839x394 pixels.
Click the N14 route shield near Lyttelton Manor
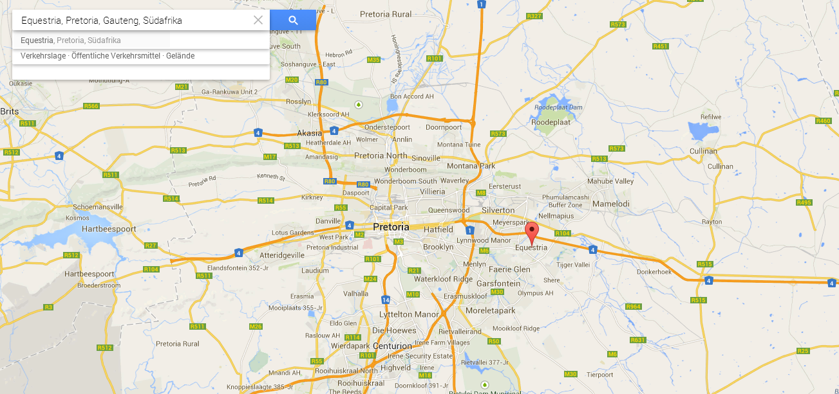(x=385, y=300)
